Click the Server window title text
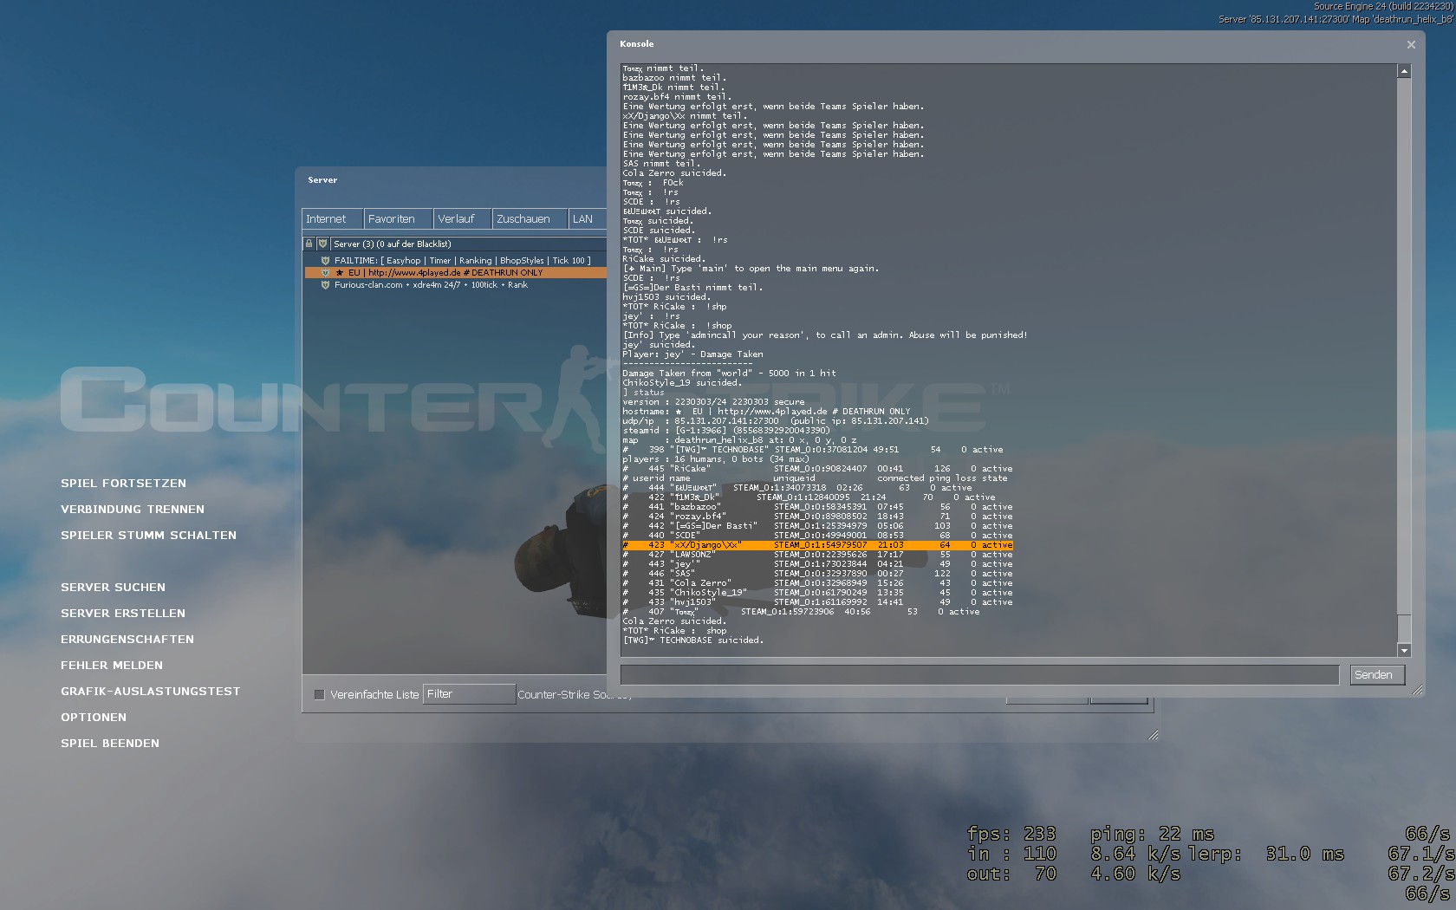The height and width of the screenshot is (910, 1456). (322, 180)
